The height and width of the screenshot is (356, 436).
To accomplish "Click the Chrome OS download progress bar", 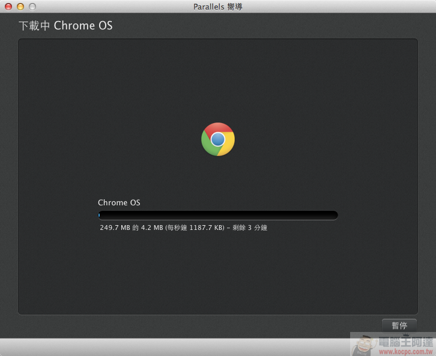I will [x=218, y=215].
